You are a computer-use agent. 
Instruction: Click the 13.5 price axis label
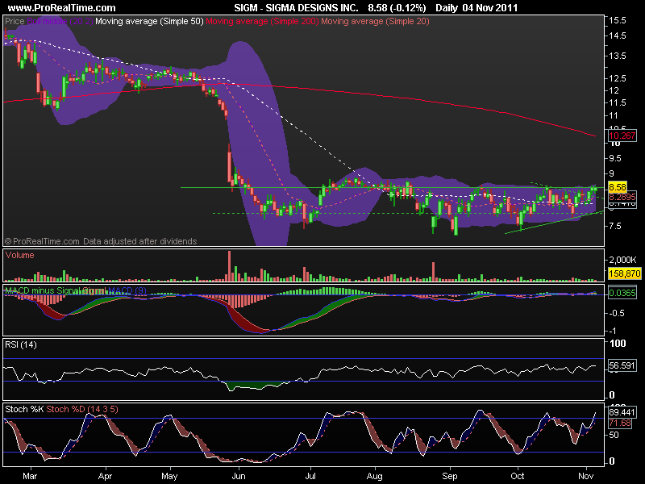point(618,56)
